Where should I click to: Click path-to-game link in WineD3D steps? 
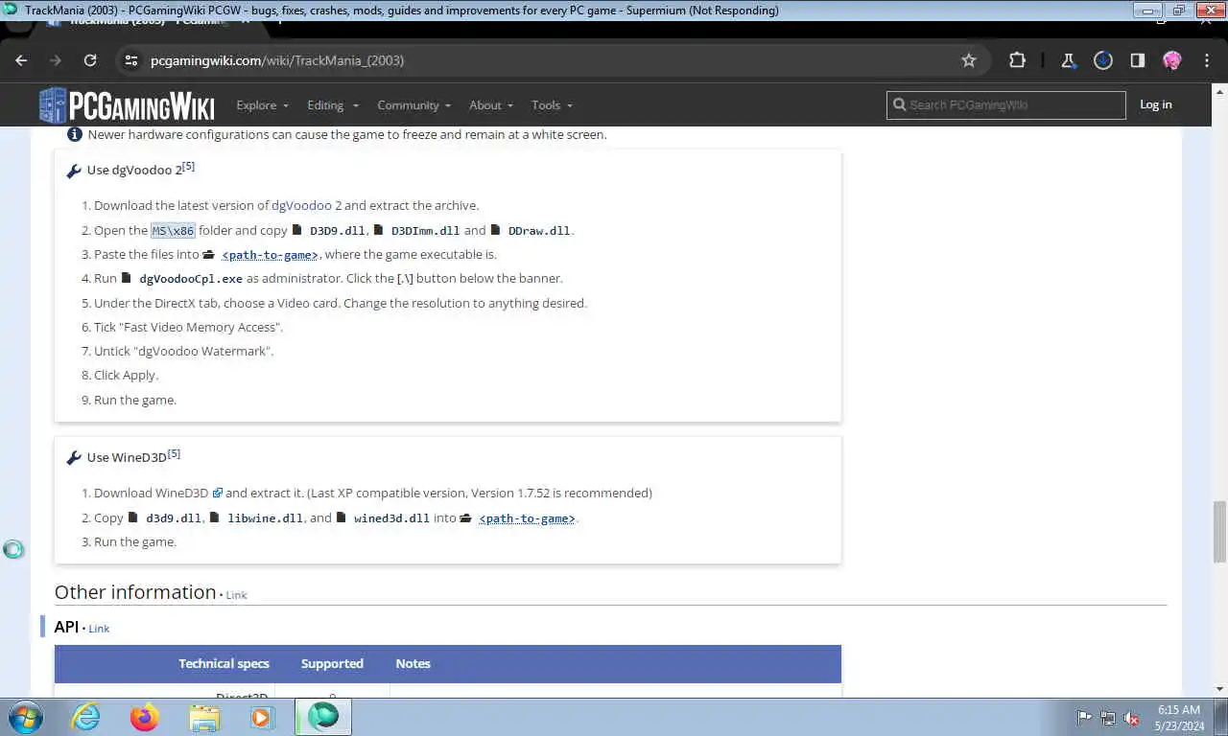527,518
